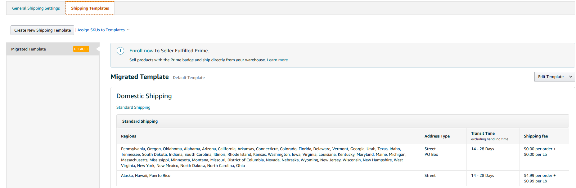Click the Standard Shipping table header bar
Screen dimensions: 576x188
point(342,121)
